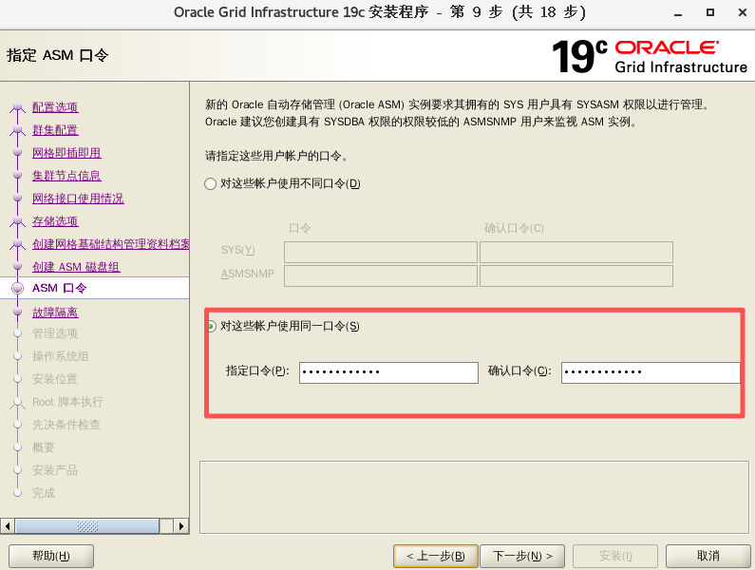Image resolution: width=755 pixels, height=570 pixels.
Task: Maximize the installer window
Action: pos(710,12)
